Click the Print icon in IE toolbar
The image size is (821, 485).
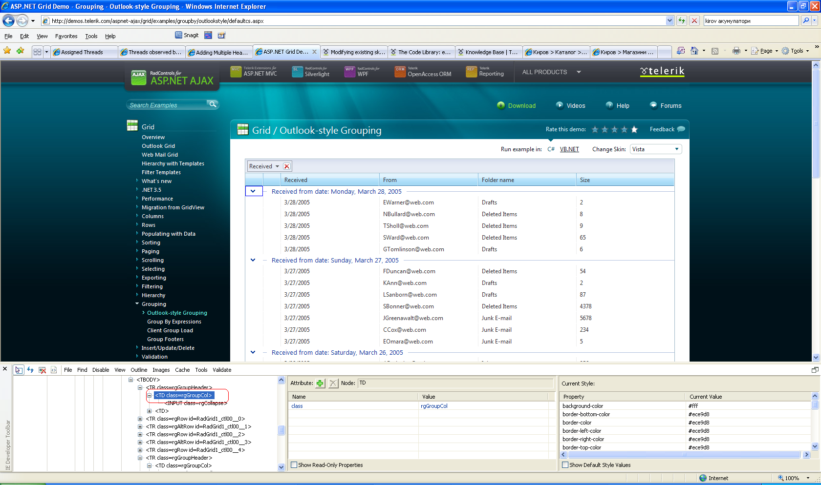736,51
